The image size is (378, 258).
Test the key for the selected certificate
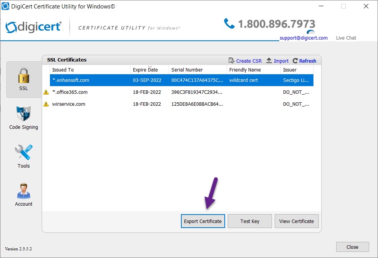(x=250, y=221)
